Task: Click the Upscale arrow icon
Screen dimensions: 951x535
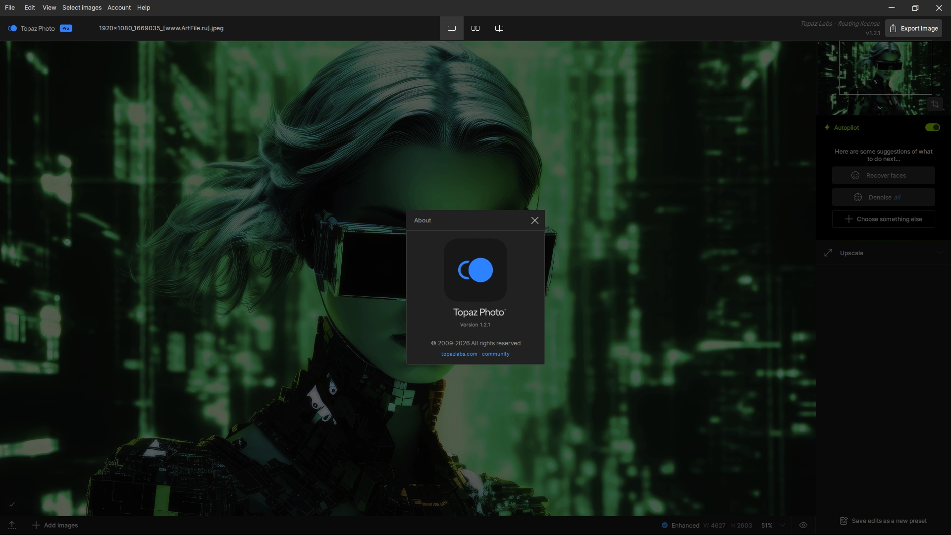Action: pos(828,253)
